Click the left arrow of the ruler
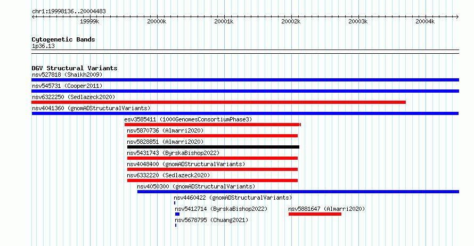This screenshot has height=246, width=474. 33,17
